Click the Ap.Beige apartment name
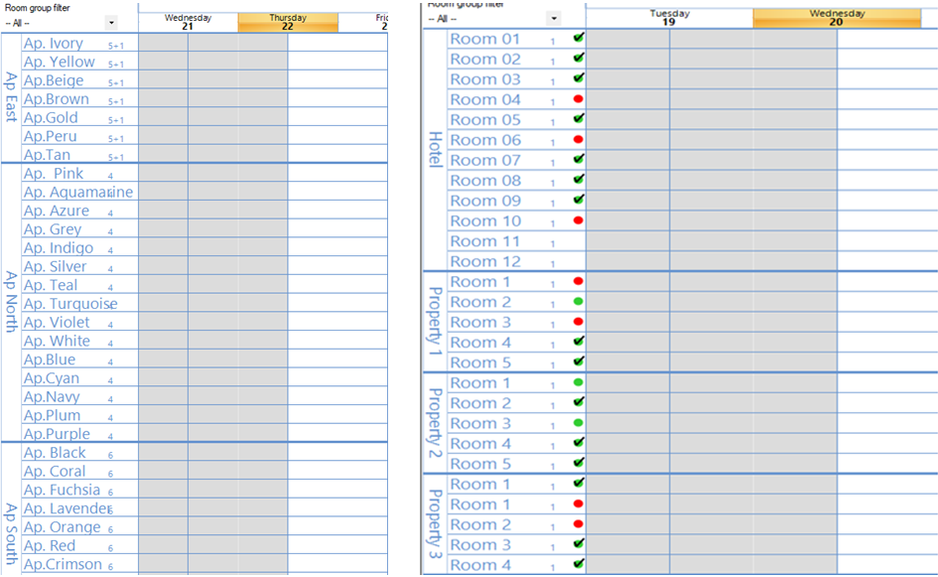The height and width of the screenshot is (577, 938). pos(54,80)
